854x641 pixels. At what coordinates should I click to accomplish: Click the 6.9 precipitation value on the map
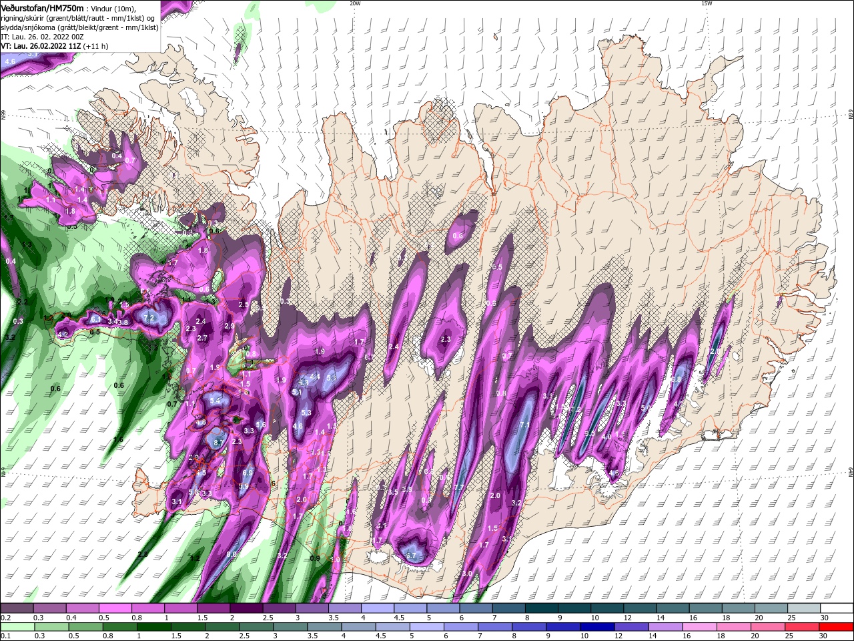pyautogui.click(x=248, y=473)
